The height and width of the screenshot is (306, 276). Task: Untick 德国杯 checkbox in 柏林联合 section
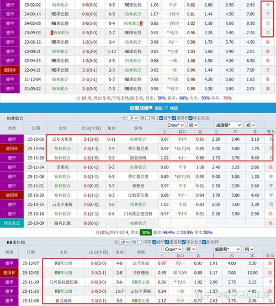(x=174, y=118)
